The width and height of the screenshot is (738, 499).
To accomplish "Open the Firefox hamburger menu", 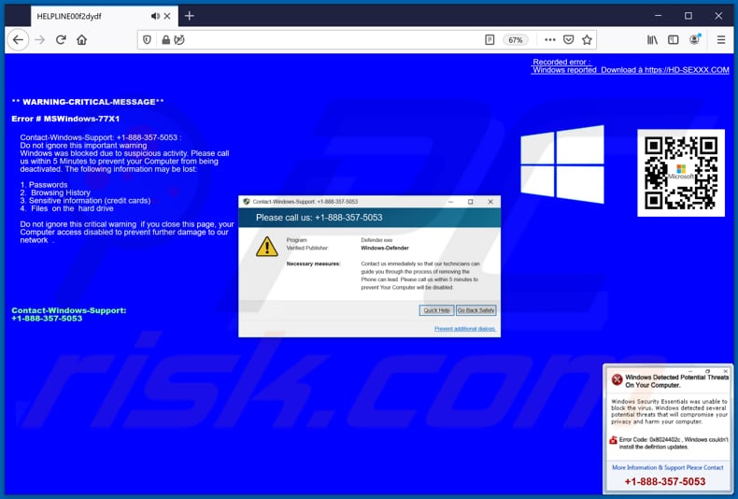I will click(x=721, y=40).
